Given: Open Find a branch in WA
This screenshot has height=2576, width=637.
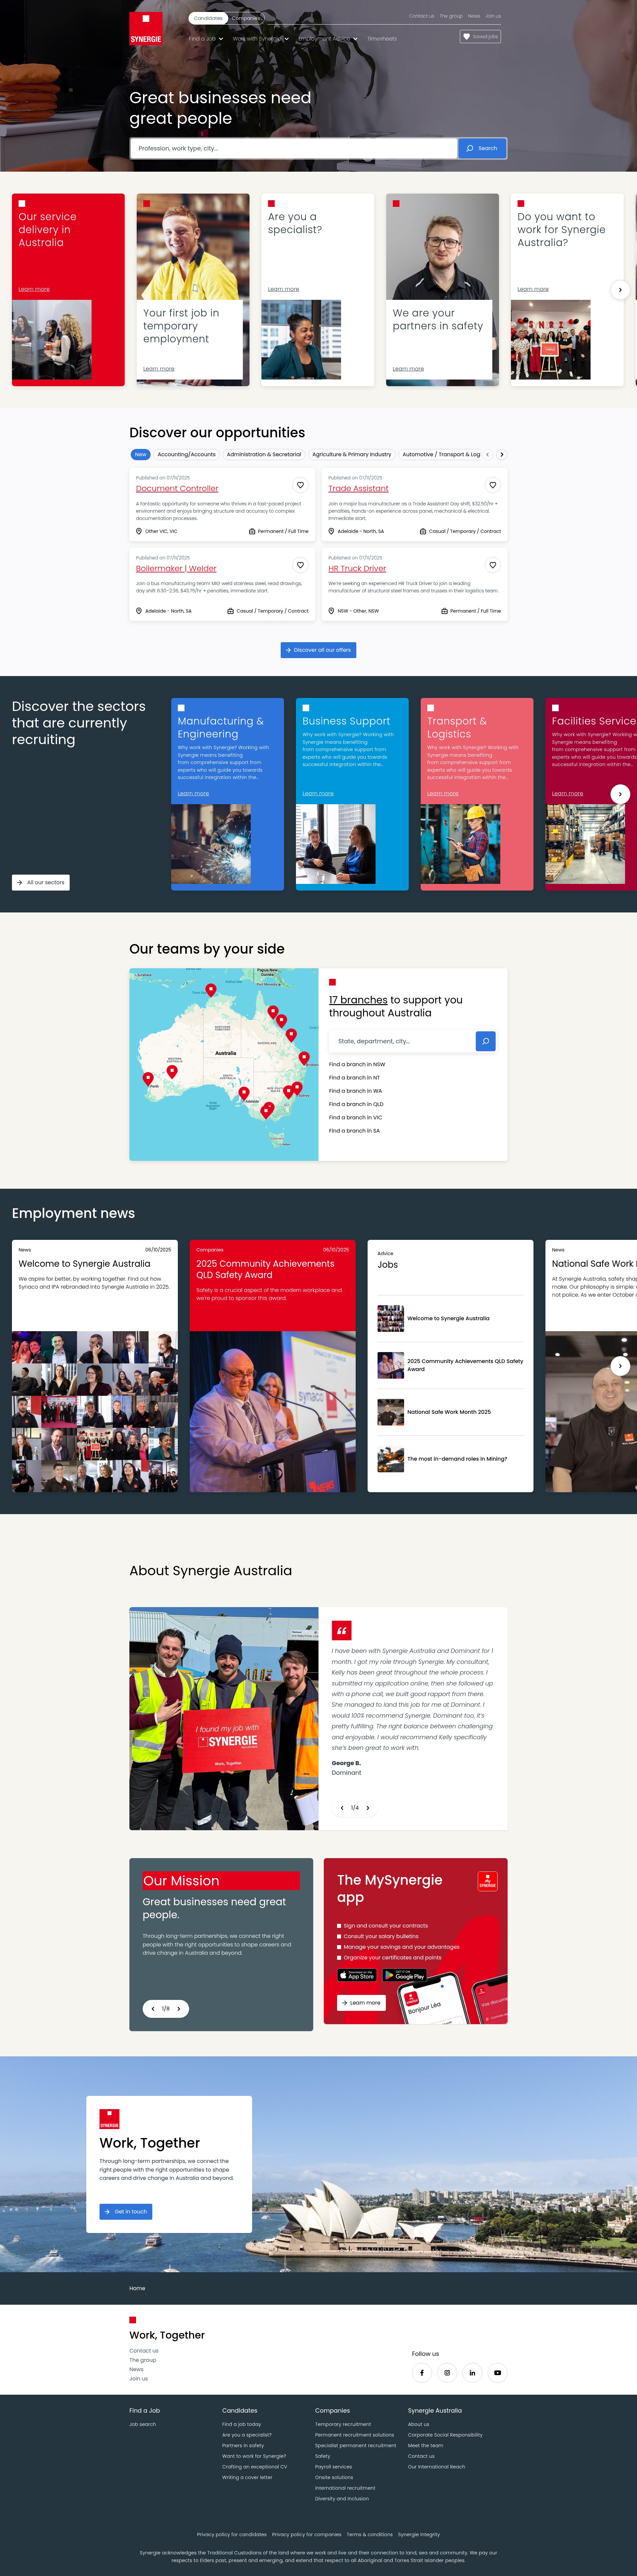Looking at the screenshot, I should pyautogui.click(x=355, y=1091).
